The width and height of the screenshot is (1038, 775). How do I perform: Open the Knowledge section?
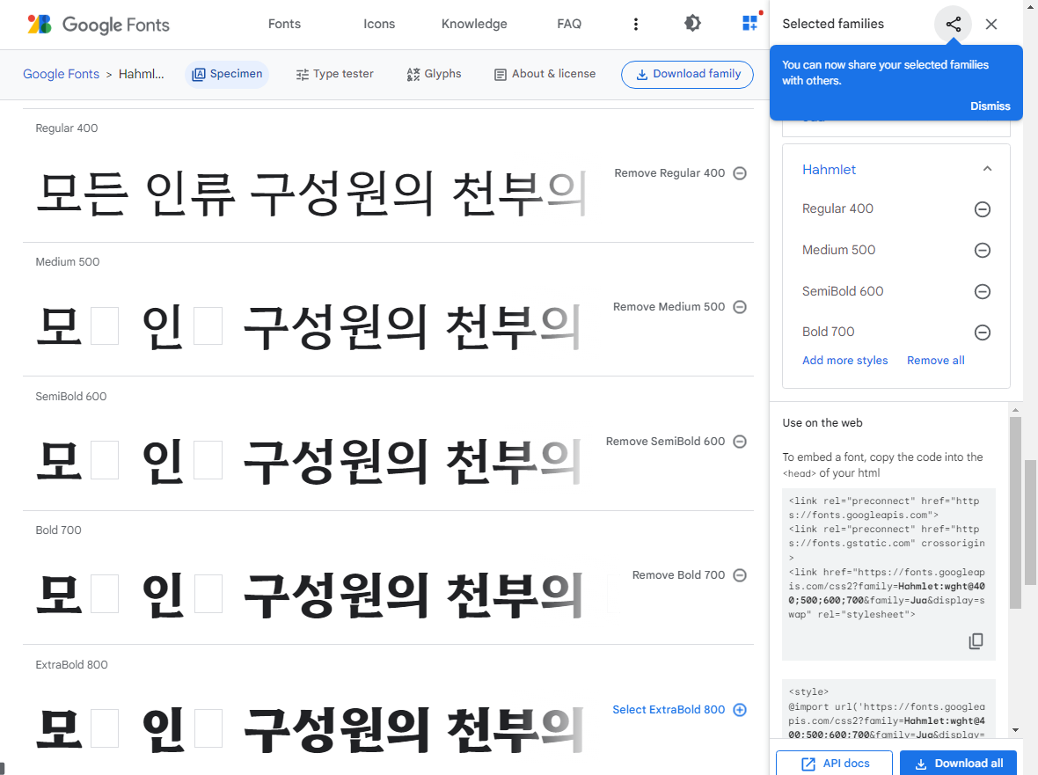click(474, 24)
